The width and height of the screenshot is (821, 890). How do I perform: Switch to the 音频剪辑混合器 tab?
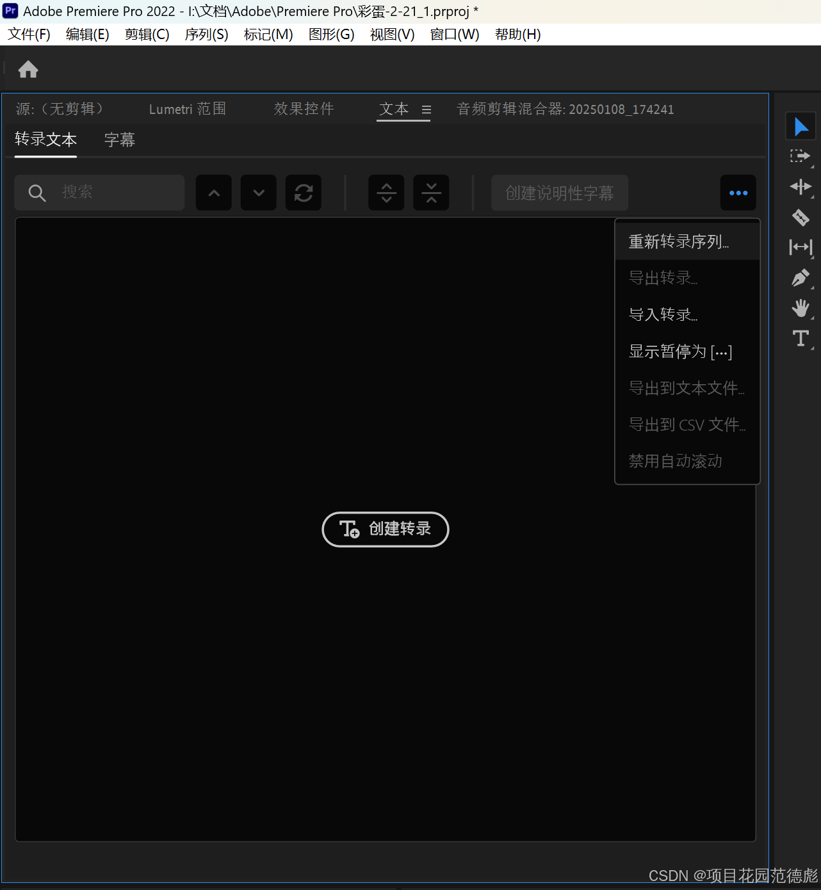[x=565, y=109]
